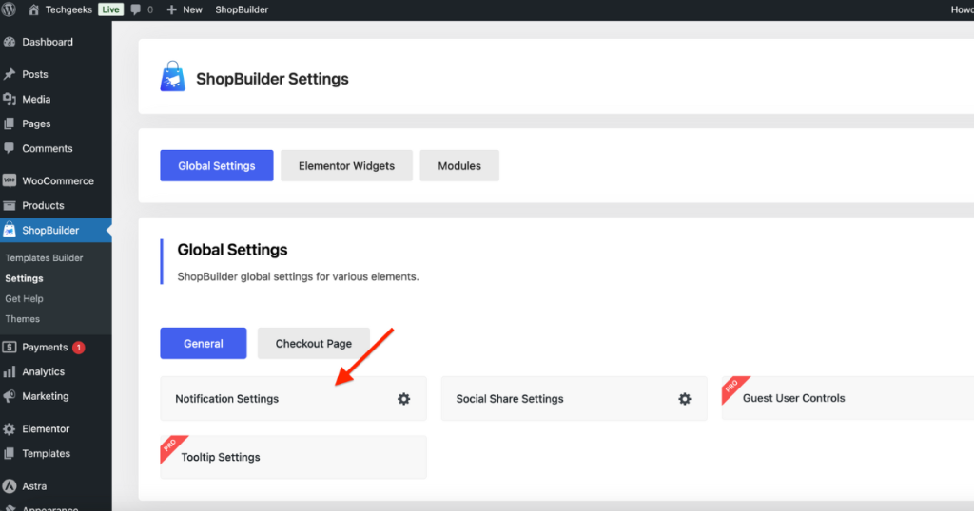Screen dimensions: 974x511
Task: Open the Notification Settings card
Action: (293, 398)
